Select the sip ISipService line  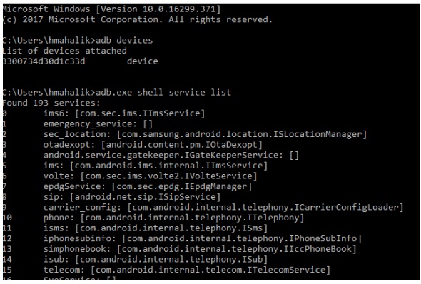tap(132, 197)
